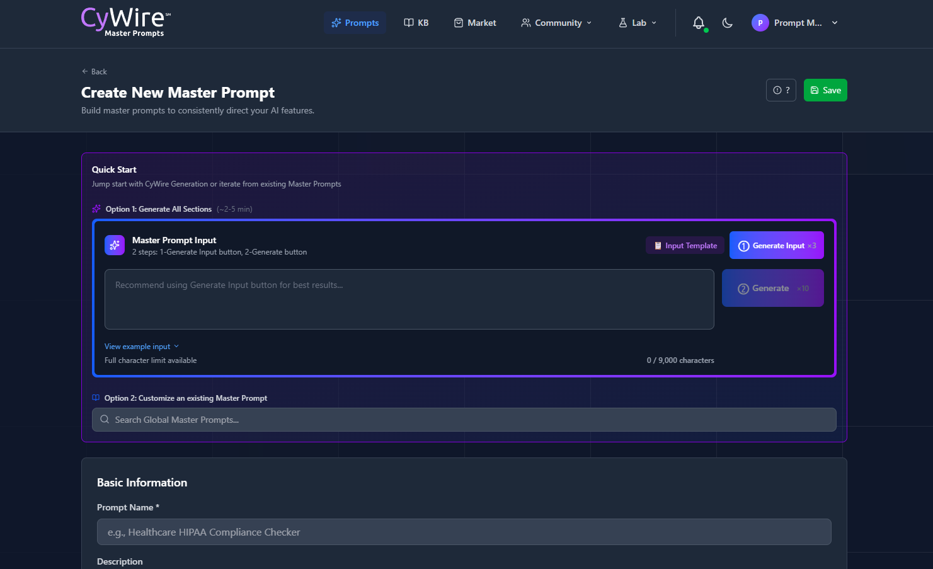This screenshot has width=933, height=569.
Task: Click 'Full character limit available' text
Action: (151, 360)
